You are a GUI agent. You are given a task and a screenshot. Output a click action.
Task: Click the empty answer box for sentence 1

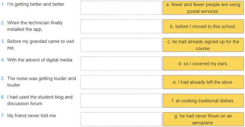121,8
